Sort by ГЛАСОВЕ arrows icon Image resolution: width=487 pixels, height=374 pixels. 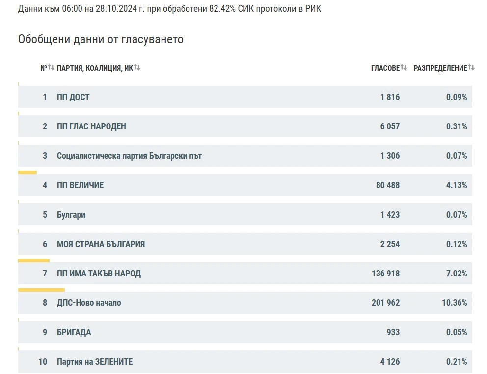pyautogui.click(x=404, y=67)
